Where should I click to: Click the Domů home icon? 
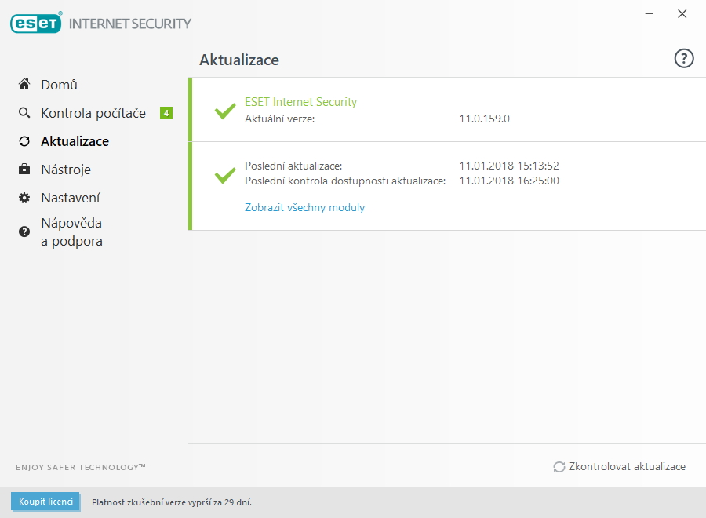[x=24, y=85]
